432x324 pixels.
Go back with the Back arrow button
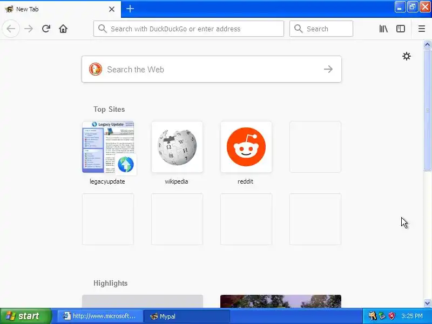[11, 29]
